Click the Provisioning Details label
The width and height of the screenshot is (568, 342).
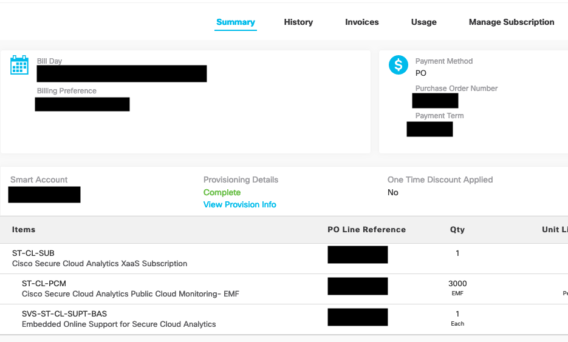click(x=241, y=179)
